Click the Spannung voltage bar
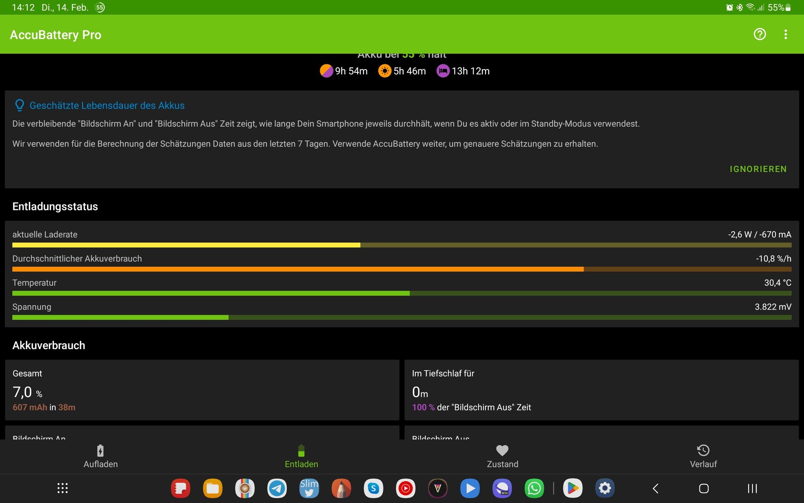The height and width of the screenshot is (503, 804). coord(402,318)
